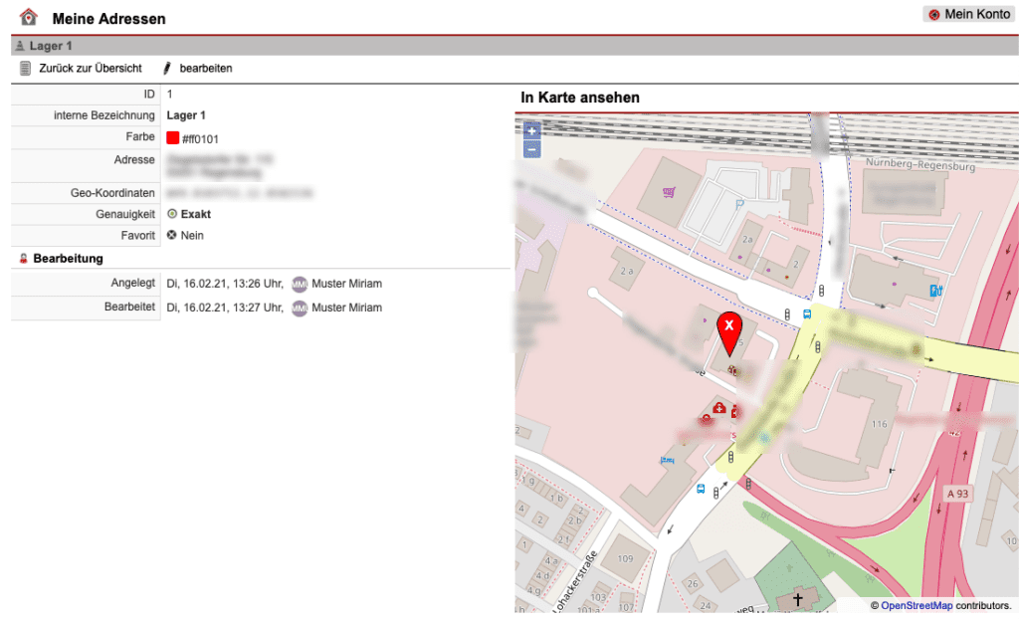
Task: Zoom out of the map with the minus control
Action: [x=532, y=148]
